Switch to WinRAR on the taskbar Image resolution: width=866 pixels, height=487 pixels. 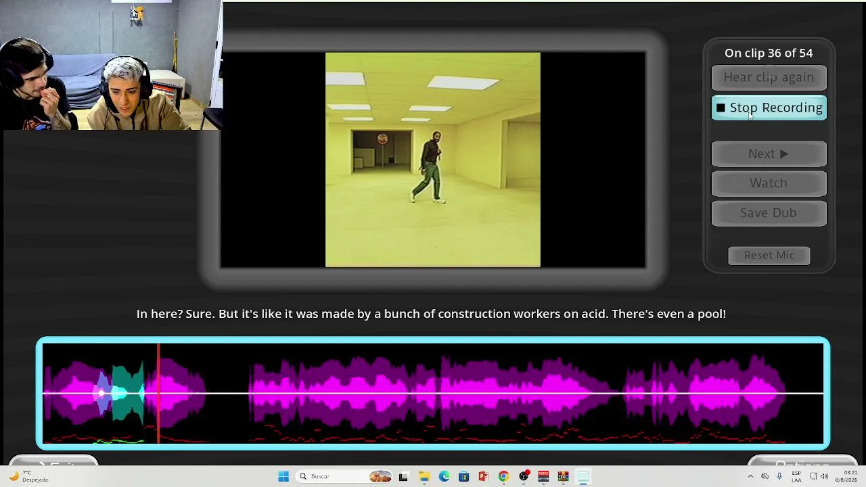point(563,476)
